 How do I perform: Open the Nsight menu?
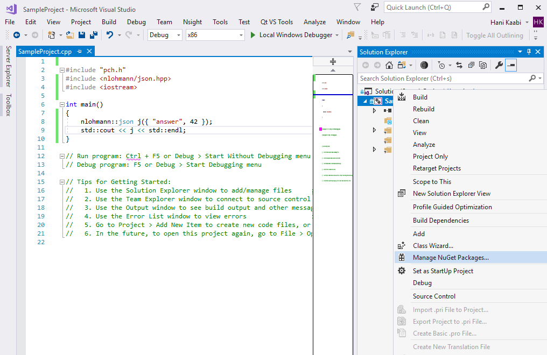192,22
